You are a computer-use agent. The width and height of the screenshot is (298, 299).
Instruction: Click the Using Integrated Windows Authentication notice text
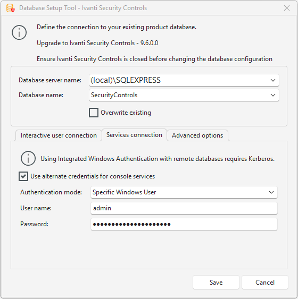(158, 159)
